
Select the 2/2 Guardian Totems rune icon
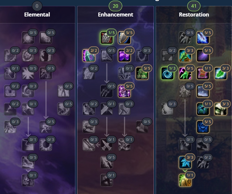(x=89, y=56)
